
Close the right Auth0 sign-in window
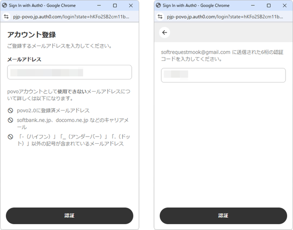(x=285, y=5)
